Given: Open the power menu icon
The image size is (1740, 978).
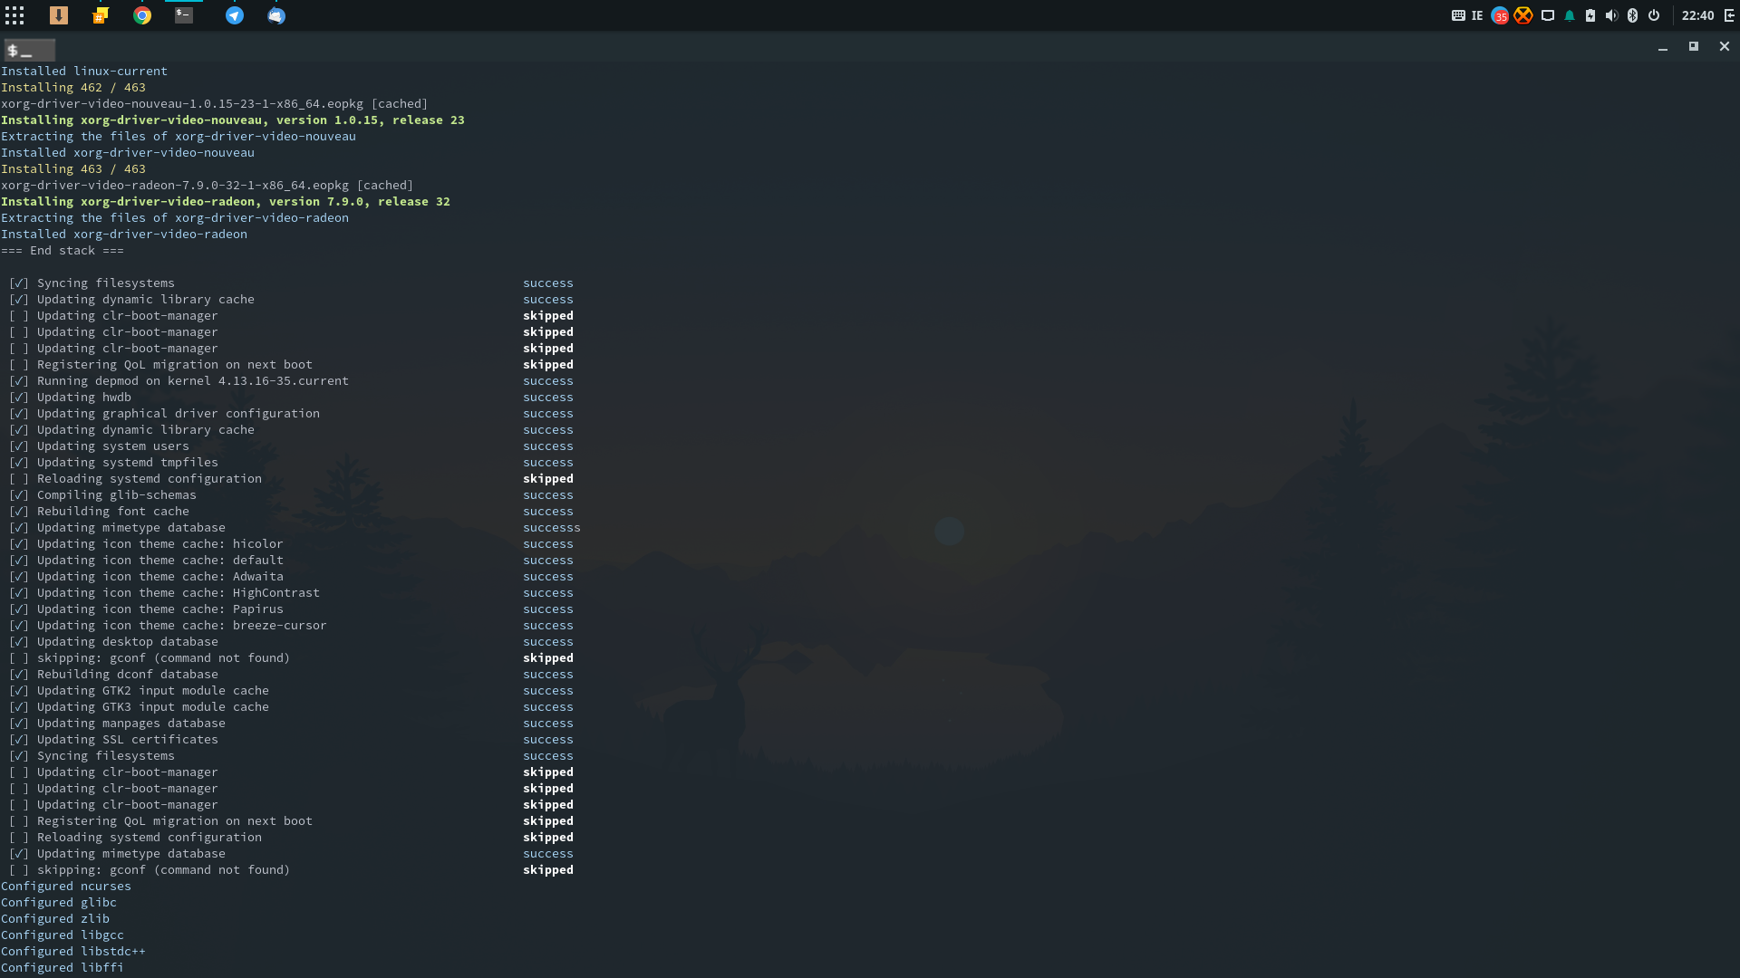Looking at the screenshot, I should click(1654, 15).
